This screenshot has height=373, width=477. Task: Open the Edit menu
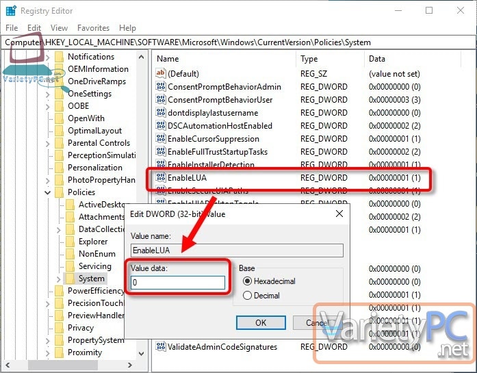[x=34, y=28]
